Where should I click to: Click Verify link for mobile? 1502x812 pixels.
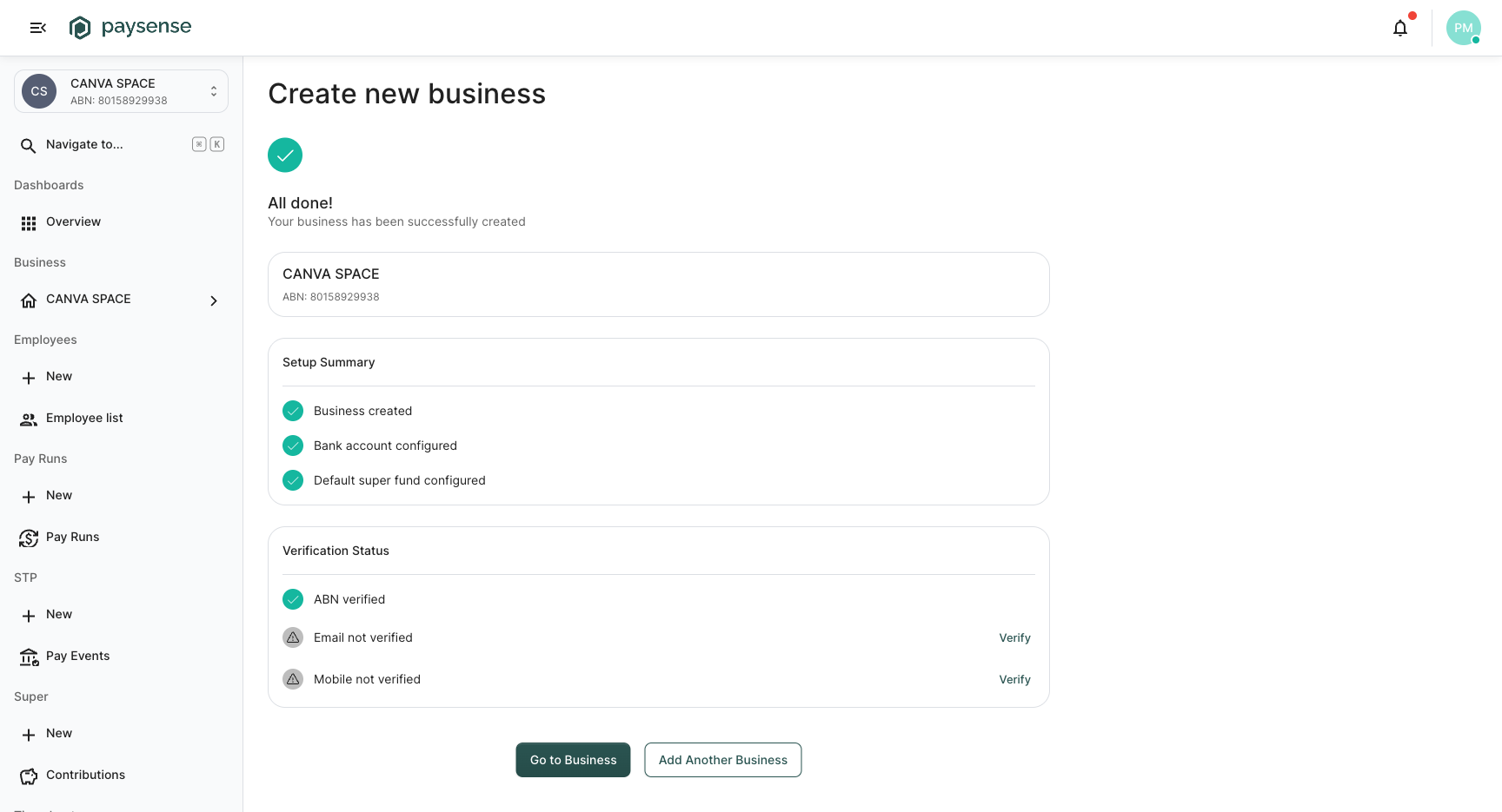point(1014,679)
